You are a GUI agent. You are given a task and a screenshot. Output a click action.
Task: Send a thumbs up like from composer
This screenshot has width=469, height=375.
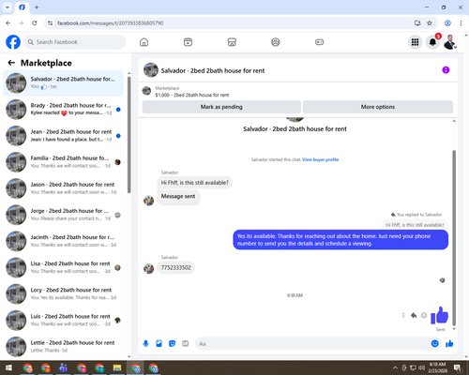point(449,344)
